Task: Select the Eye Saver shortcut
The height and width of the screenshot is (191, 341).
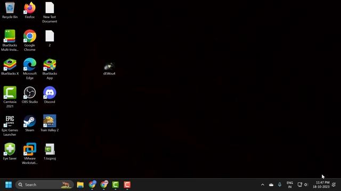Action: pyautogui.click(x=10, y=152)
